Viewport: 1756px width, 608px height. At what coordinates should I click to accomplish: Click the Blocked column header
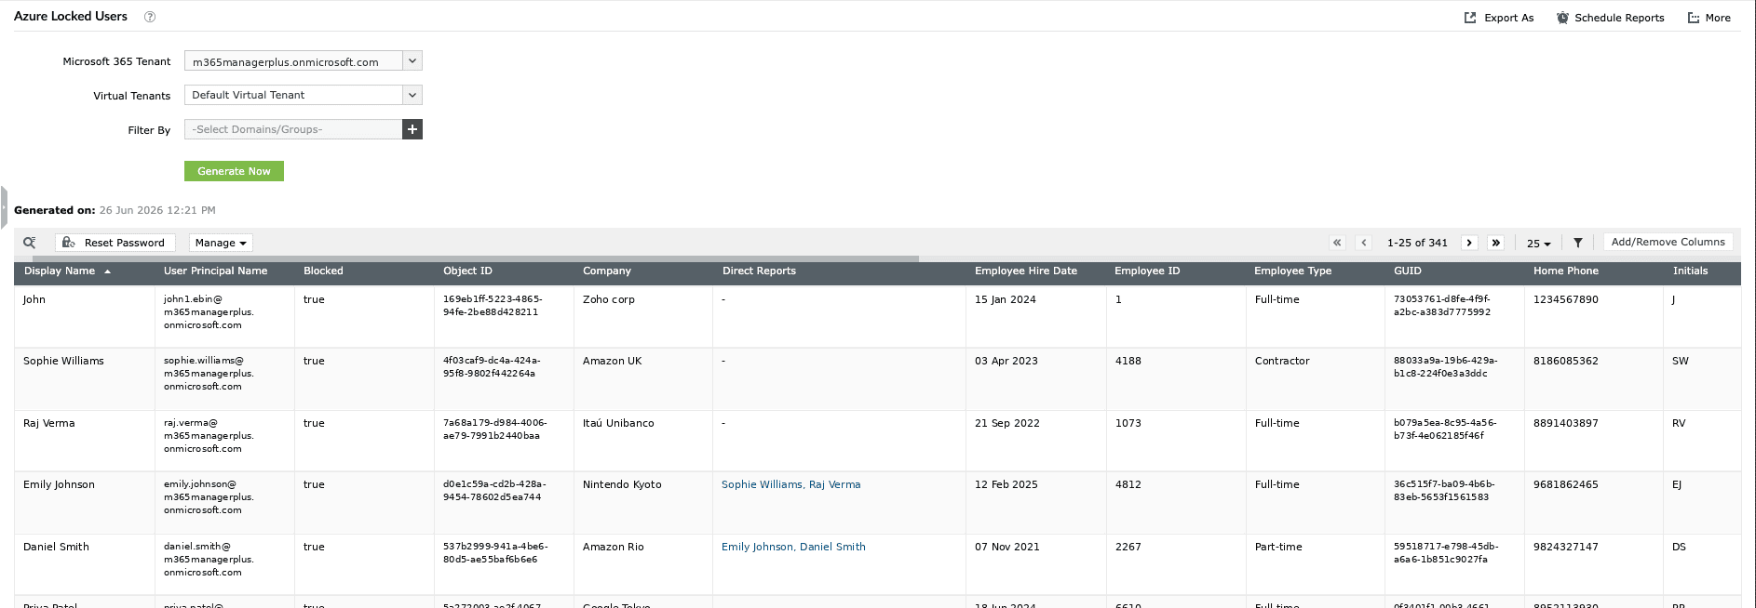click(323, 271)
